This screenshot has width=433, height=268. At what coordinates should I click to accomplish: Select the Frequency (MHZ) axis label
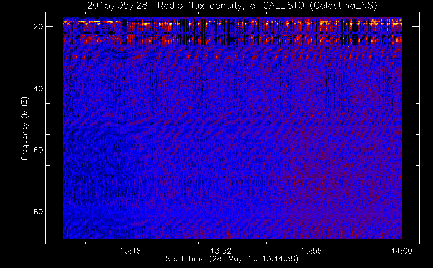coord(25,129)
